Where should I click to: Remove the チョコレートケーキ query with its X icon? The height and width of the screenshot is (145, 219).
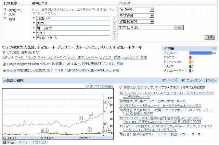click(114, 38)
